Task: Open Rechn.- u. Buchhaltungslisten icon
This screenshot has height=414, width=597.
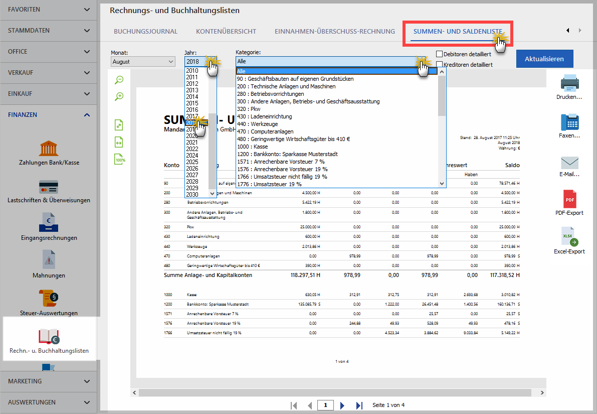Action: (49, 336)
